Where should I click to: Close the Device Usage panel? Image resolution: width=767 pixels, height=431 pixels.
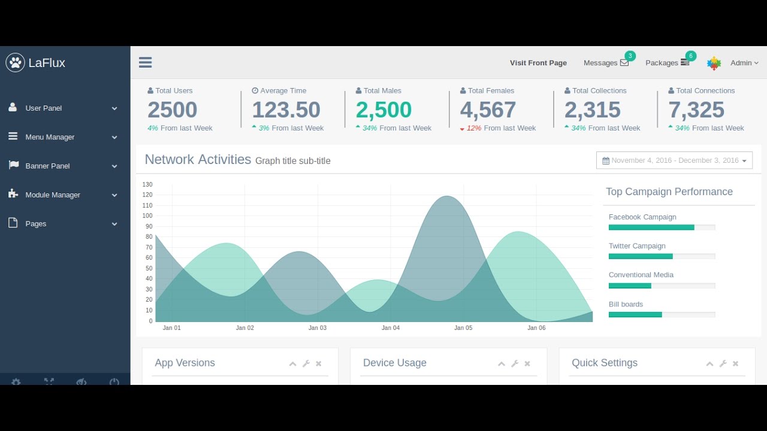[527, 363]
